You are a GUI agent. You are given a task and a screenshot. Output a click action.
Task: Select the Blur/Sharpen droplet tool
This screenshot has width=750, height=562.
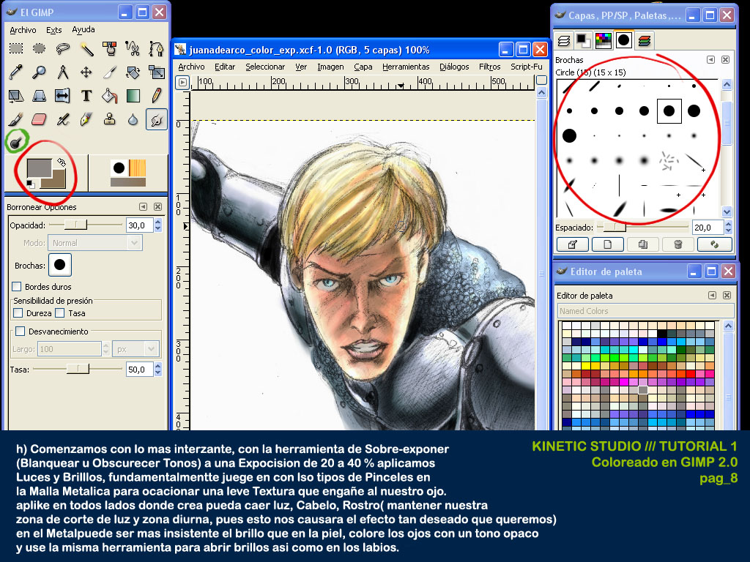(x=133, y=119)
